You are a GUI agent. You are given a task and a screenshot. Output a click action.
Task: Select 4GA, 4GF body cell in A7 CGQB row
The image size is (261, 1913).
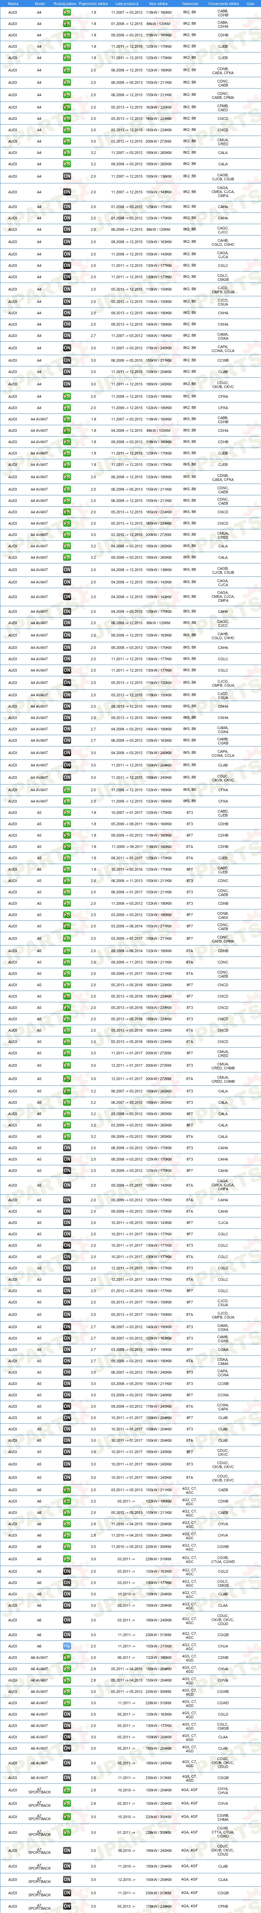pos(190,1893)
